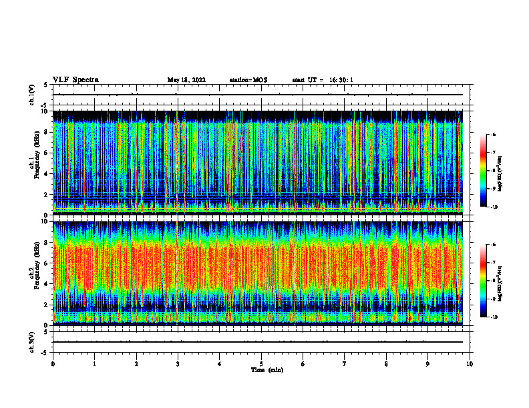Click time-axis tick label "4"
Image resolution: width=529 pixels, height=408 pixels.
220,364
